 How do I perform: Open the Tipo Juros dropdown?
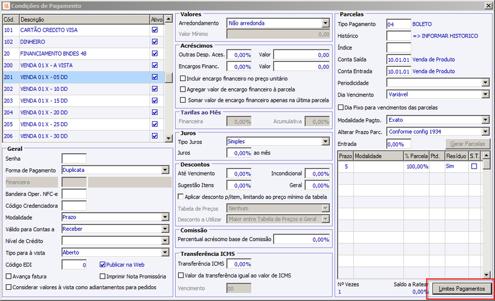(x=325, y=142)
